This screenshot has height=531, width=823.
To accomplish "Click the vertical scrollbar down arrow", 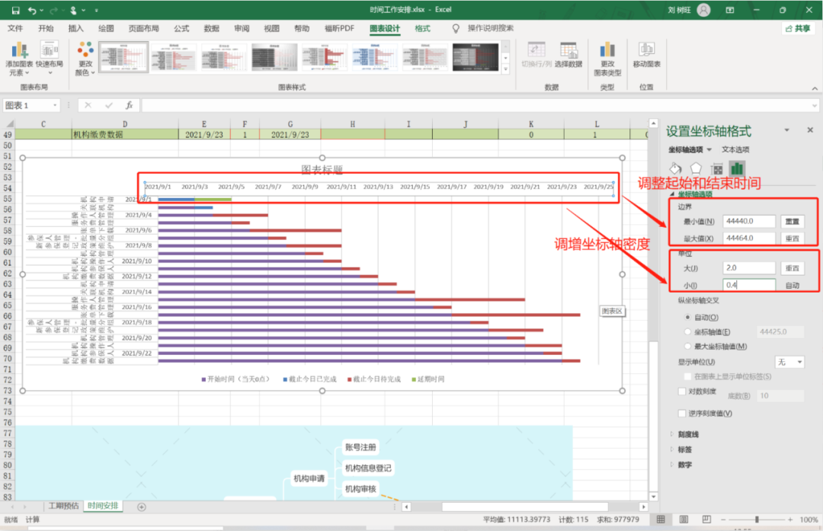I will coord(654,497).
